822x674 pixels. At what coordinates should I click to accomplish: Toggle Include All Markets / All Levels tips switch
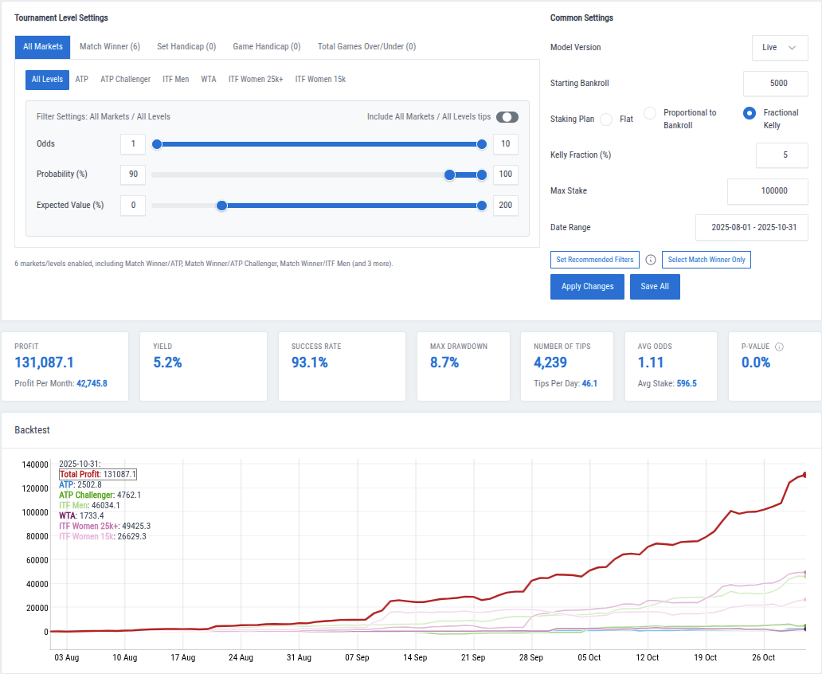pos(507,116)
